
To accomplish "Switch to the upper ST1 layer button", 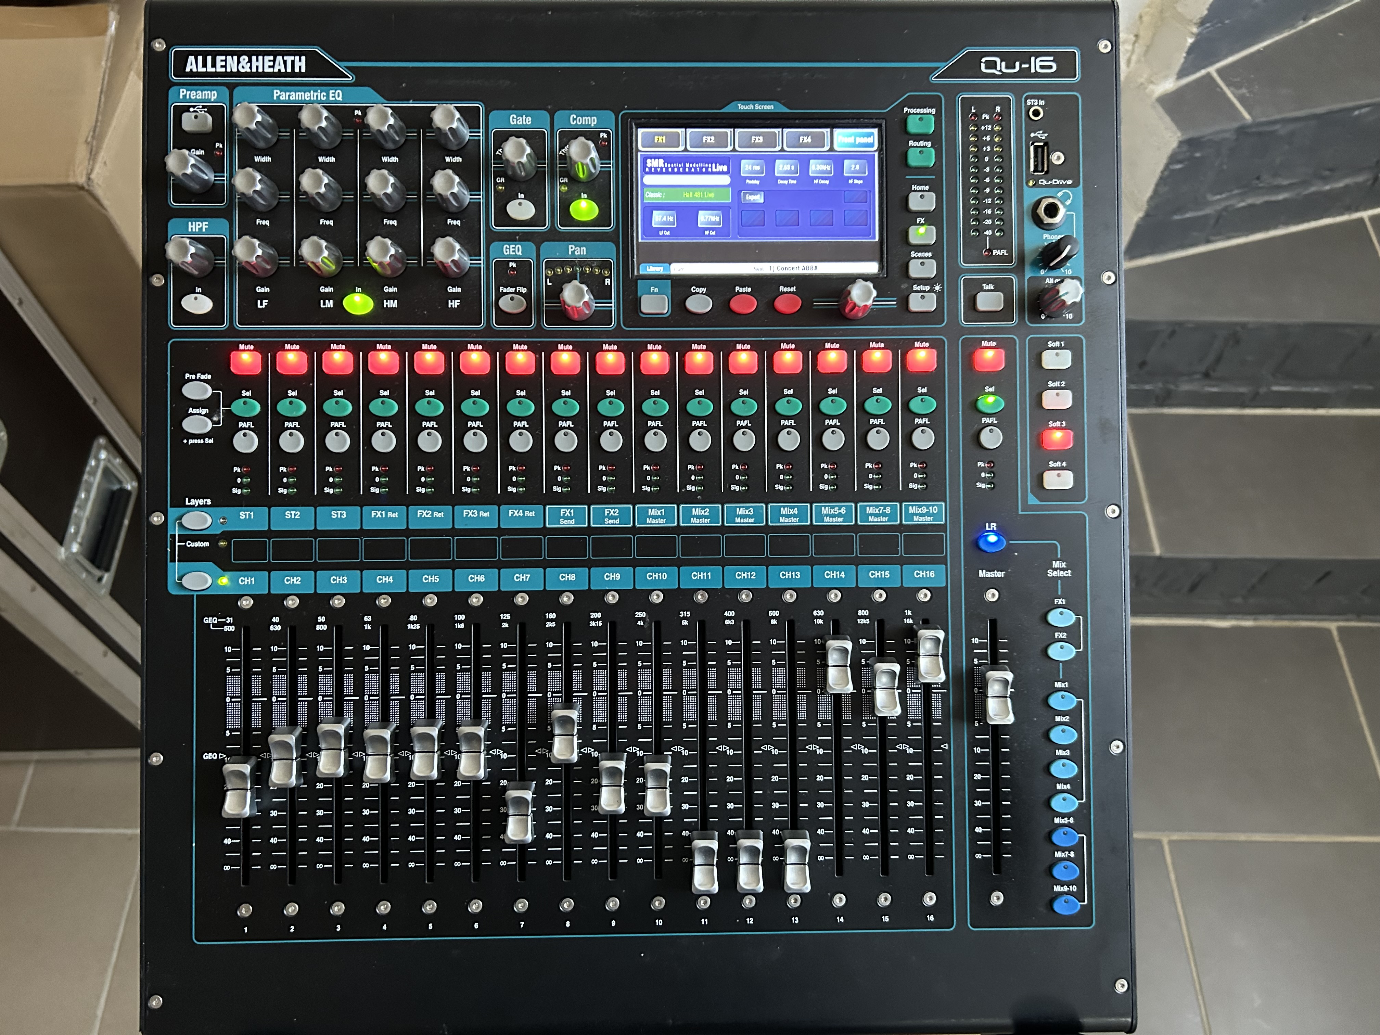I will (196, 520).
